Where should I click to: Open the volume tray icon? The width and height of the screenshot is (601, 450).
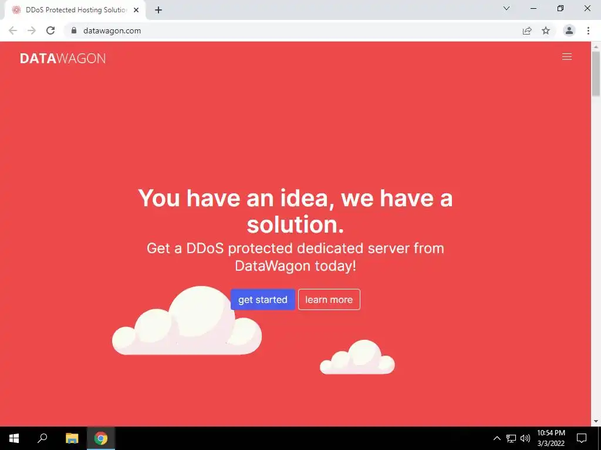coord(525,438)
